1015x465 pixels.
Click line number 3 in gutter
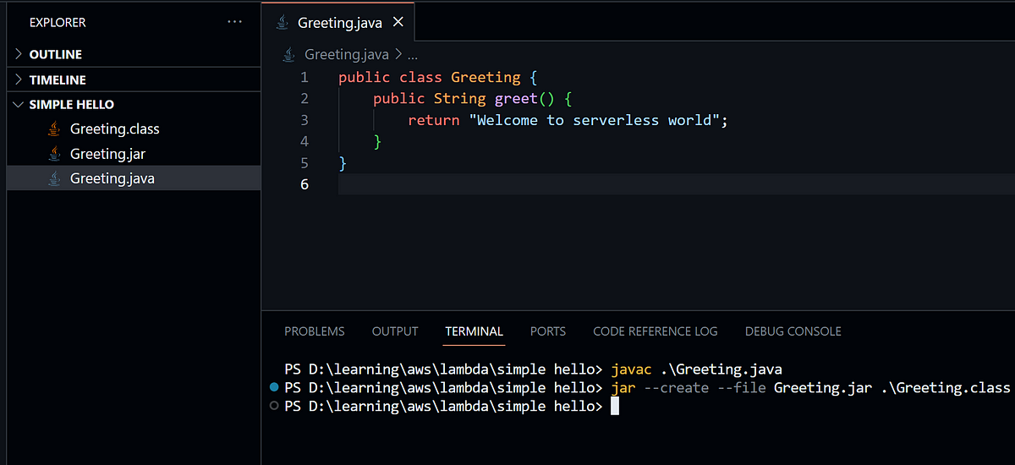pos(304,120)
